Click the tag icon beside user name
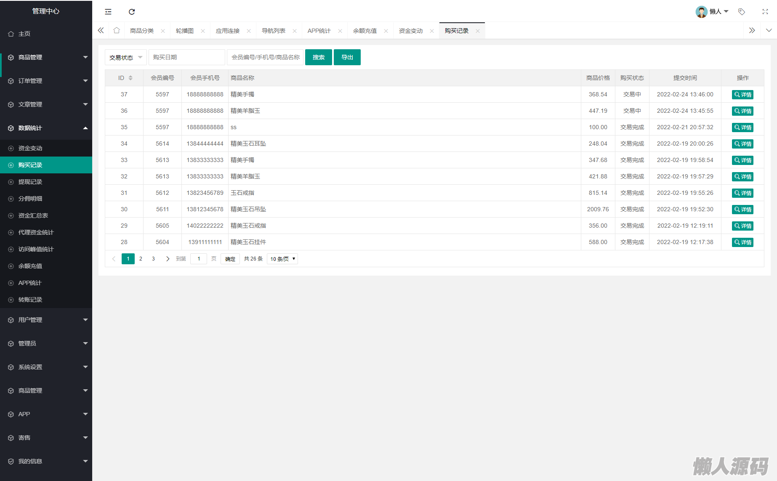Screen dimensions: 777x481 742,12
